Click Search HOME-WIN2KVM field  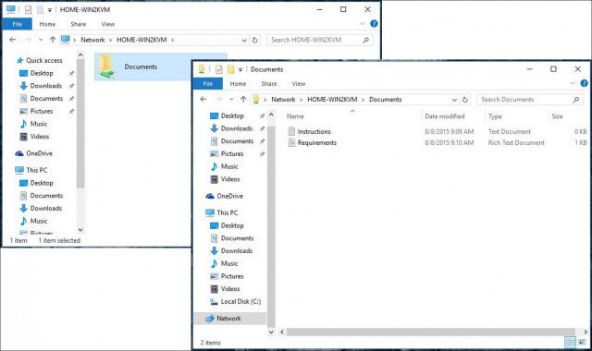[x=320, y=40]
